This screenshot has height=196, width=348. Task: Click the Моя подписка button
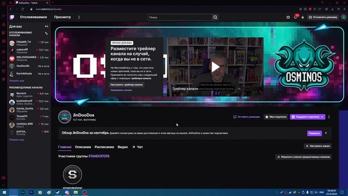(x=276, y=117)
